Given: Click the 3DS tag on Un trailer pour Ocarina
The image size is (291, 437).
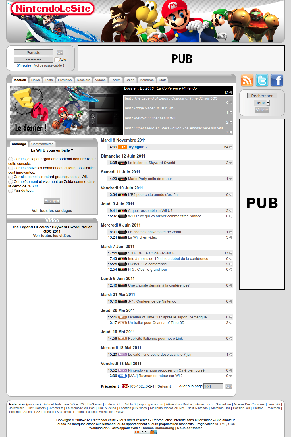Looking at the screenshot, I should pyautogui.click(x=122, y=323).
